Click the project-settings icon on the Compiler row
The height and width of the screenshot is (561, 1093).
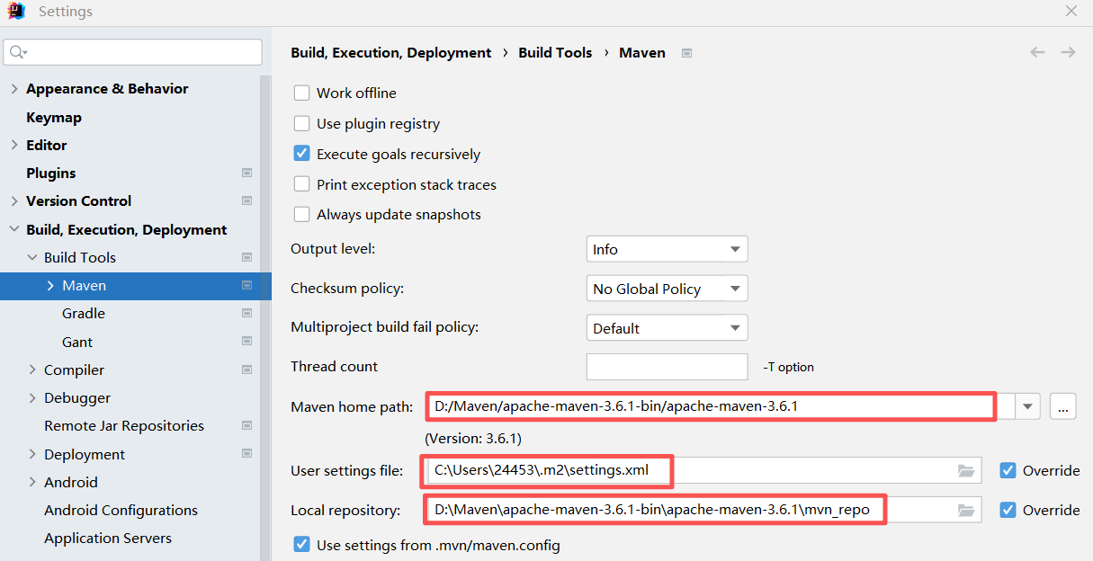coord(246,370)
